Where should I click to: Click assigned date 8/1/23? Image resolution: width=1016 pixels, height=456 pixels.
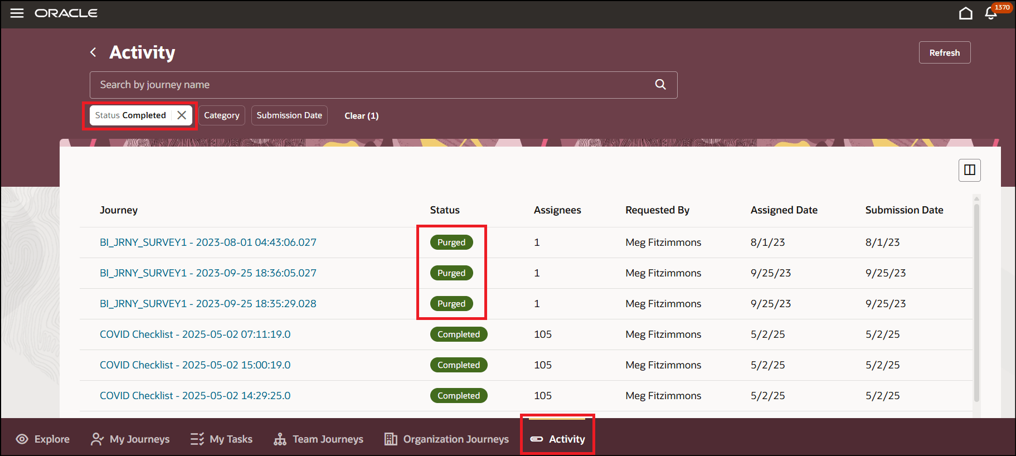click(767, 242)
